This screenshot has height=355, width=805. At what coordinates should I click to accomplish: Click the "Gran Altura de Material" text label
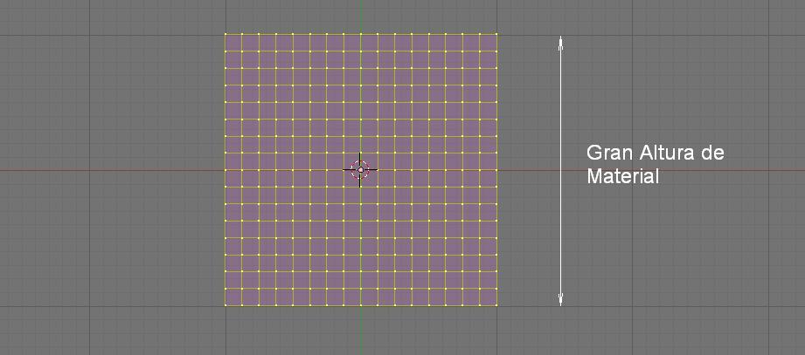[655, 164]
